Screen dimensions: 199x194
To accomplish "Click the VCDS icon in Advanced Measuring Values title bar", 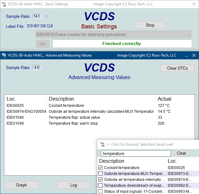I will point(4,55).
